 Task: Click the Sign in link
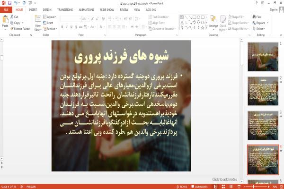point(274,10)
